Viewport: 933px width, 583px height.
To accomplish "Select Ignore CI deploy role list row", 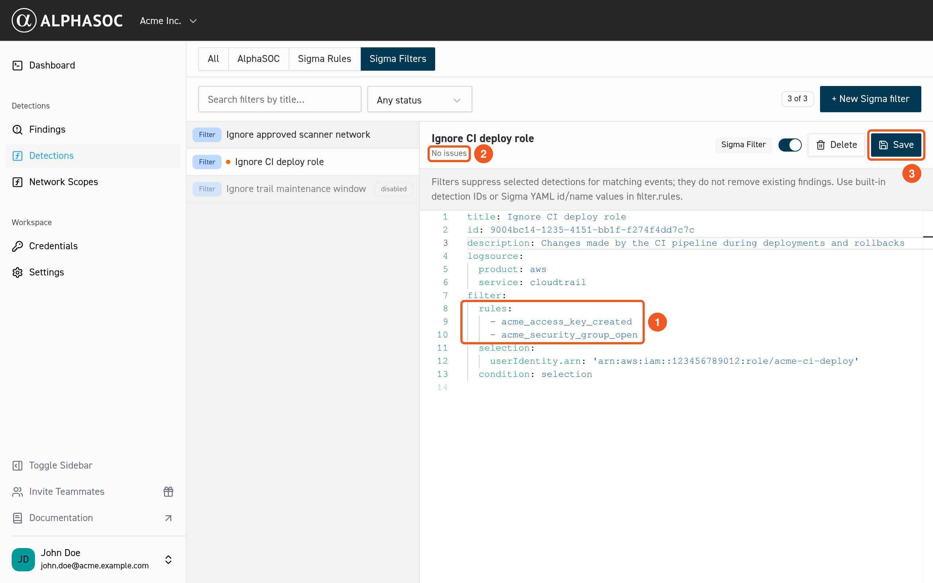I will click(302, 162).
